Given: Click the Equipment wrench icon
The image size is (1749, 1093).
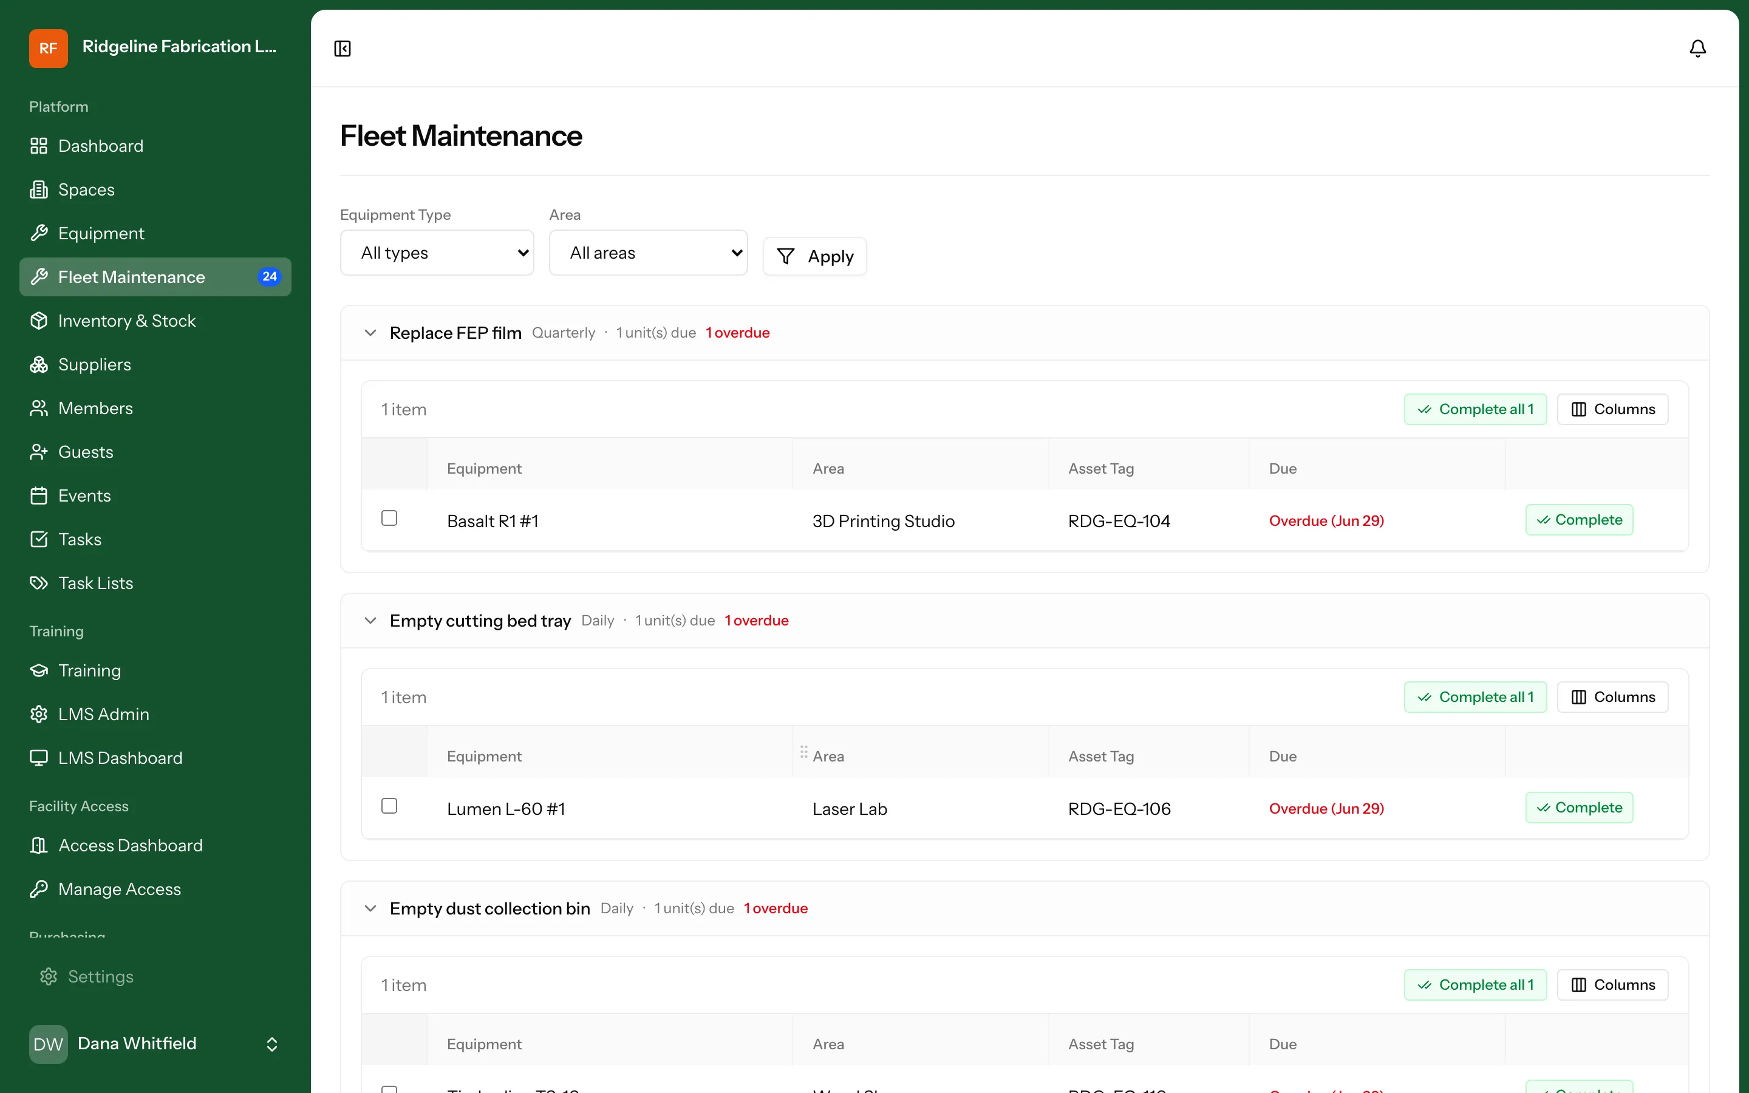Looking at the screenshot, I should [39, 234].
